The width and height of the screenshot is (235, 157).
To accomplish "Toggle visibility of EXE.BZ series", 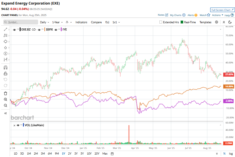I will click(x=15, y=30).
